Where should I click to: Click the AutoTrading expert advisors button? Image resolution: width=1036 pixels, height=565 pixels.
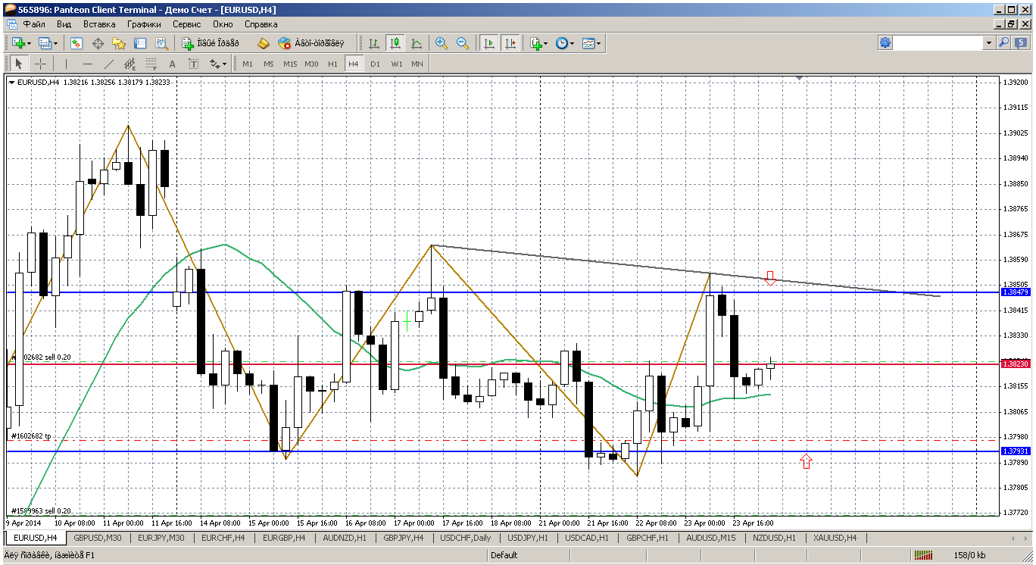(310, 44)
